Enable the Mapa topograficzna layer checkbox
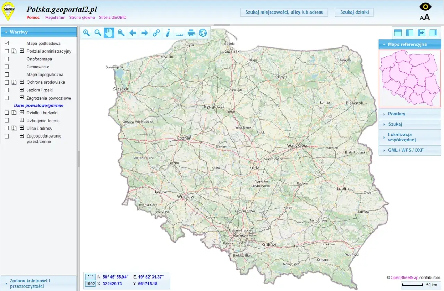444x291 pixels. 7,74
